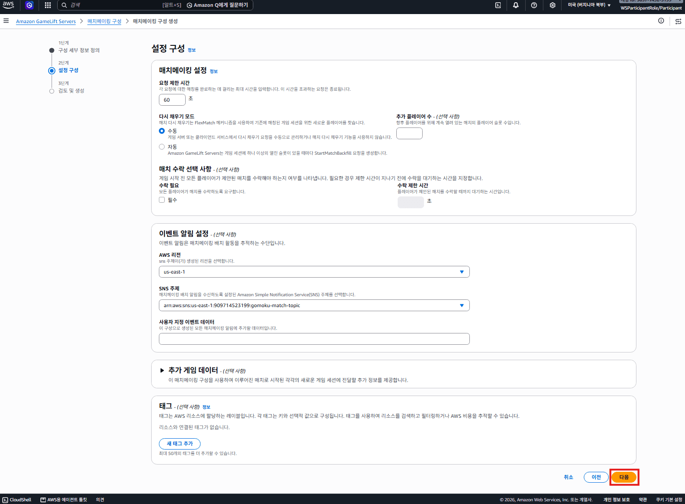Toggle the hamburger side navigation menu

click(6, 21)
